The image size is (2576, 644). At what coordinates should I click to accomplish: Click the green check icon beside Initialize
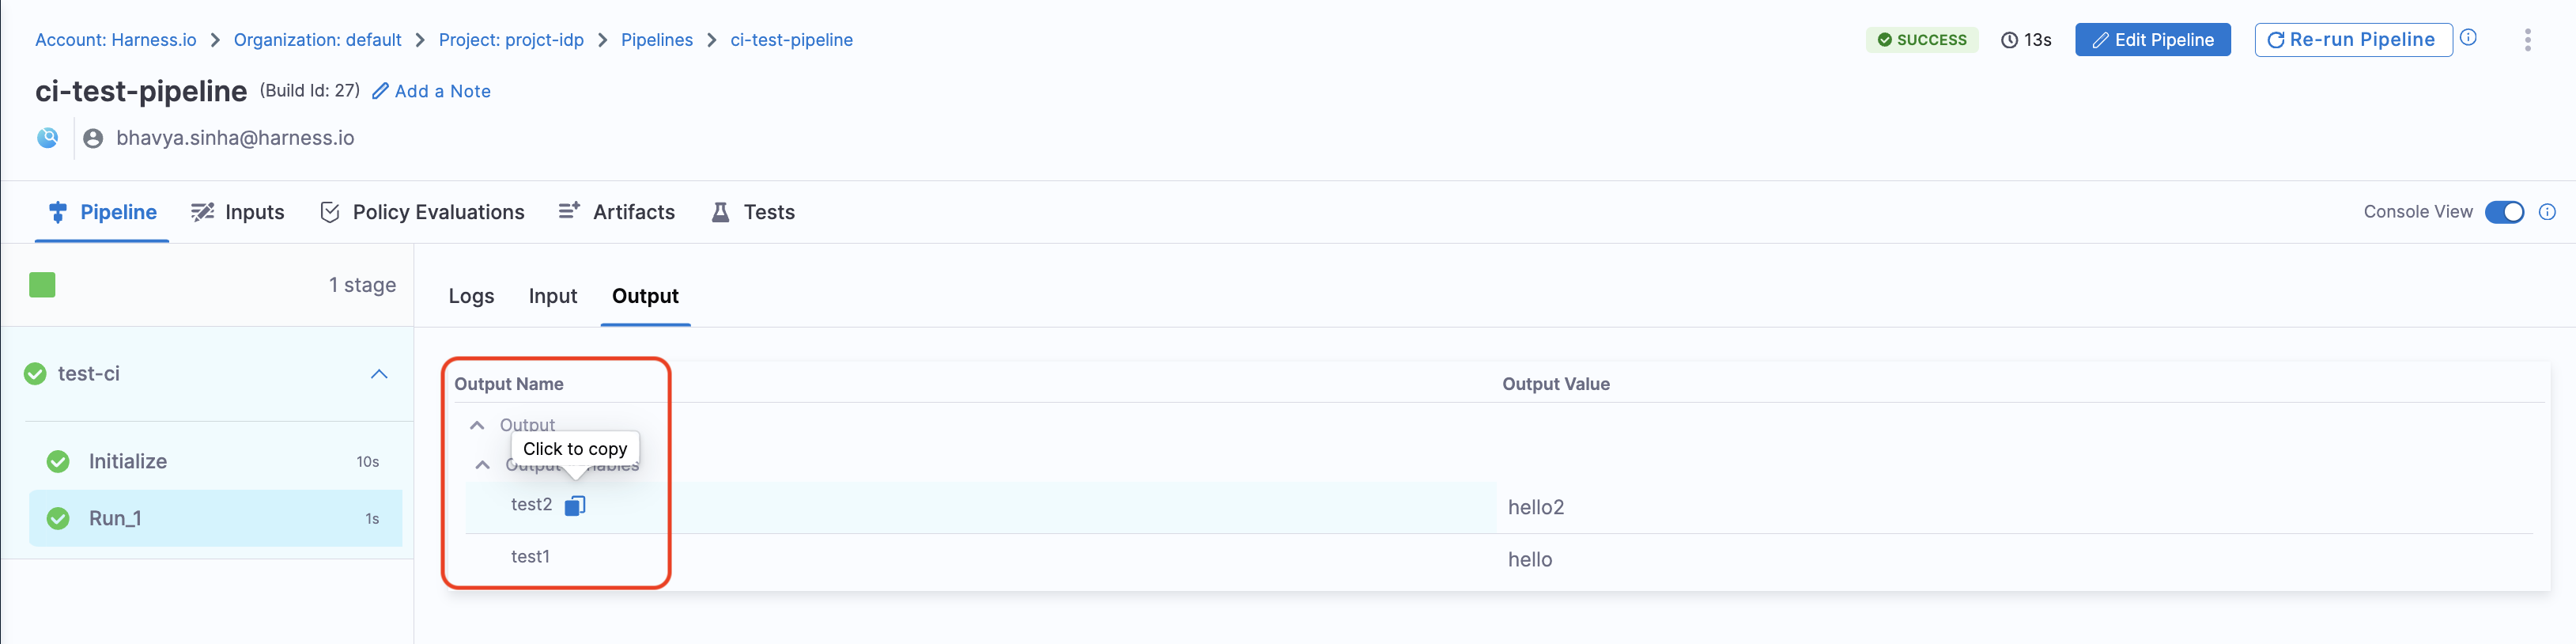point(58,462)
